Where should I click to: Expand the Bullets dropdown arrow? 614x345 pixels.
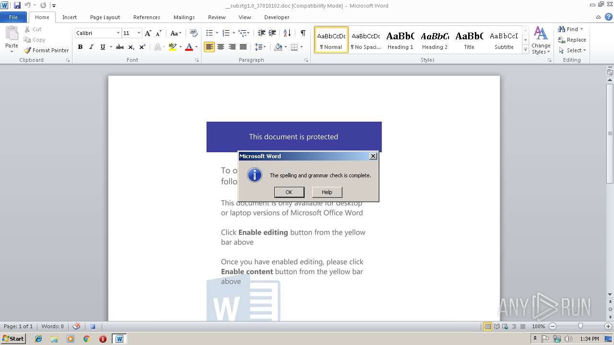[217, 33]
